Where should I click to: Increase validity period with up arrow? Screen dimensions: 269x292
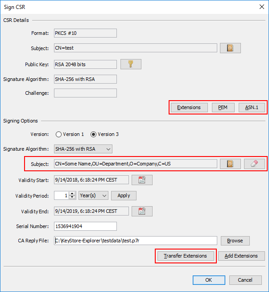(73, 193)
